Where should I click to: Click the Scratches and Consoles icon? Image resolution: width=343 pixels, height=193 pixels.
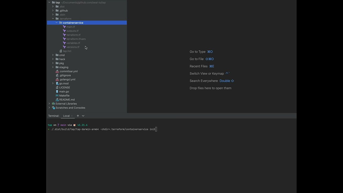click(x=53, y=108)
